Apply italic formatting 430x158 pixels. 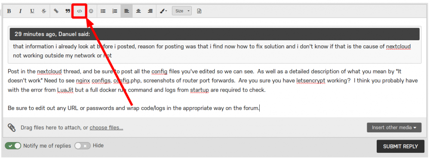[20, 11]
